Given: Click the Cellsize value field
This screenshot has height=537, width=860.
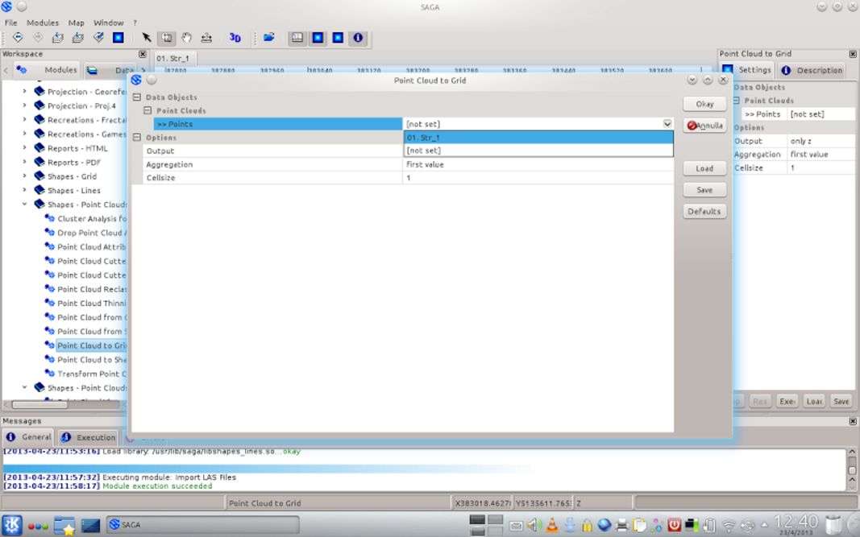Looking at the screenshot, I should (538, 178).
